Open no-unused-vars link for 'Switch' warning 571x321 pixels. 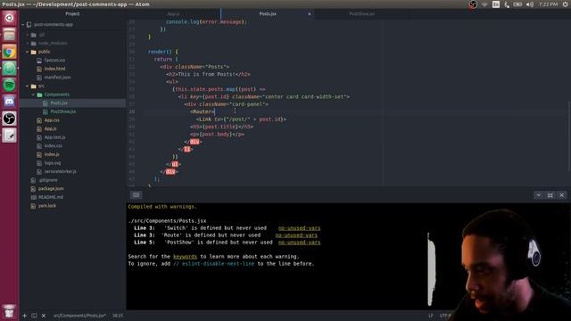point(300,228)
